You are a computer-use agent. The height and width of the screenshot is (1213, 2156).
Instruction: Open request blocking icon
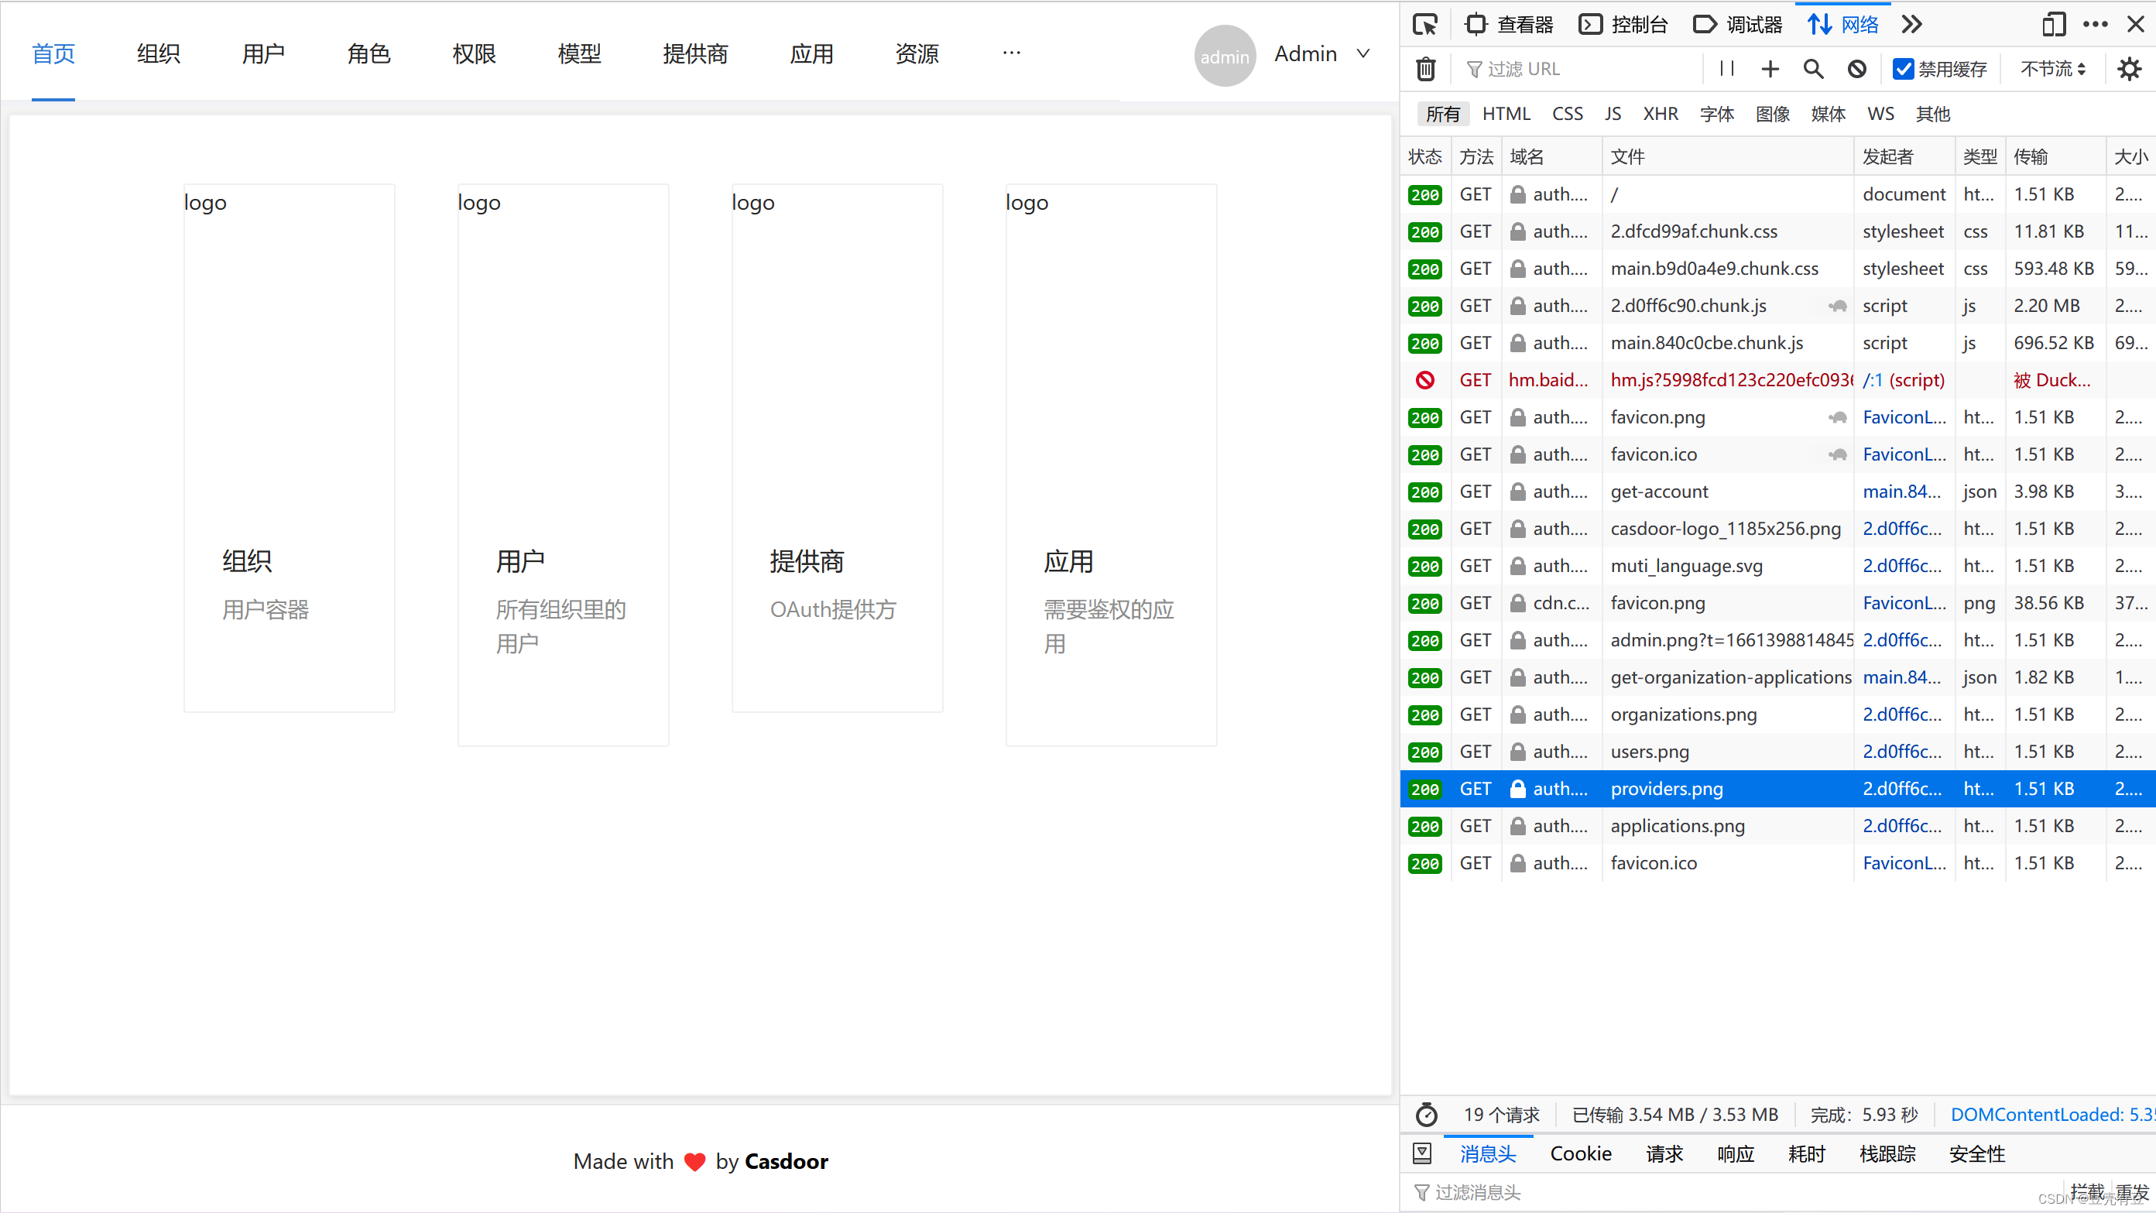pyautogui.click(x=1856, y=69)
